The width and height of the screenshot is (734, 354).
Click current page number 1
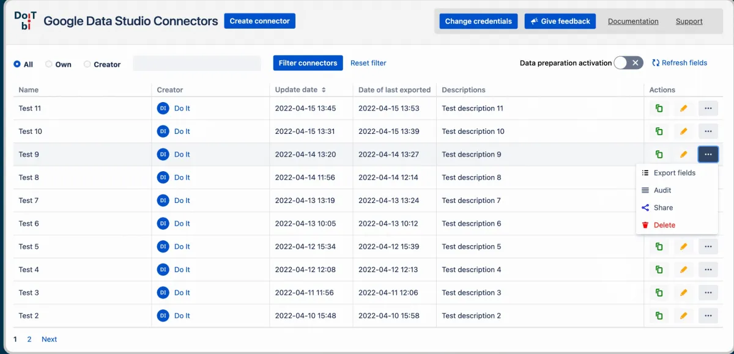point(15,339)
